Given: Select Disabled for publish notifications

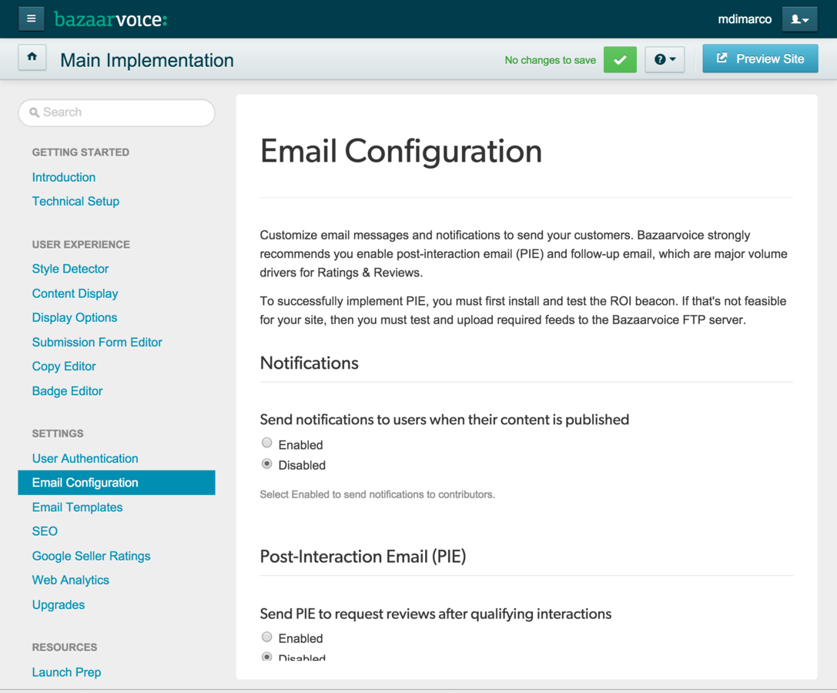Looking at the screenshot, I should click(267, 464).
